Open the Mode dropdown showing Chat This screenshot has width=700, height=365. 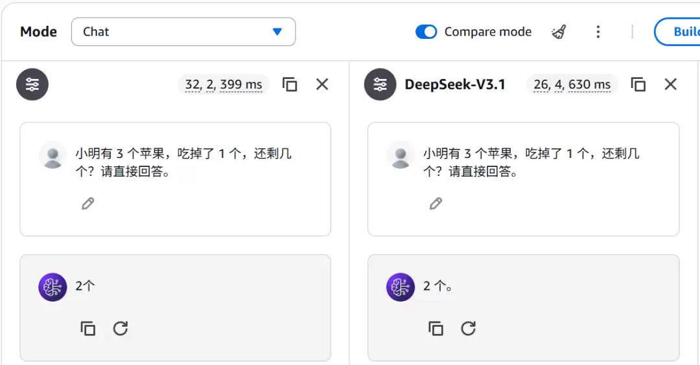click(x=183, y=32)
